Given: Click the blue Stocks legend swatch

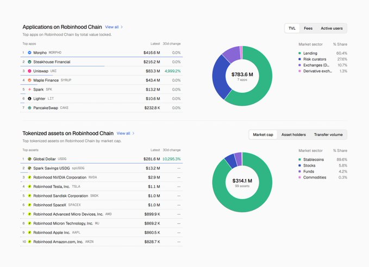Looking at the screenshot, I should [x=299, y=166].
